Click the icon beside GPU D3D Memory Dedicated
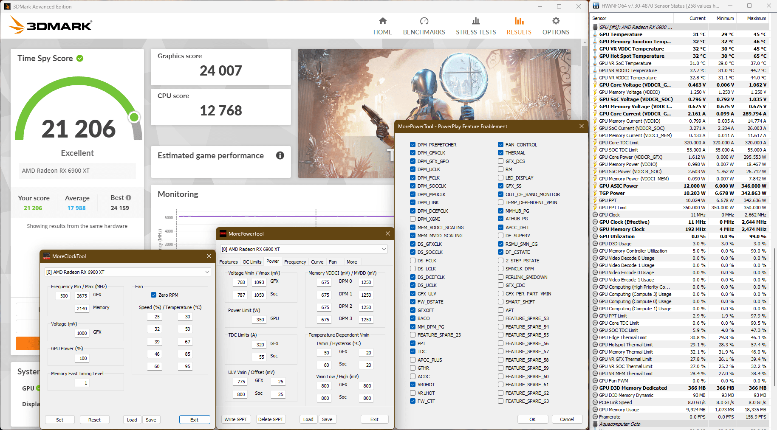The image size is (777, 430). (x=595, y=388)
